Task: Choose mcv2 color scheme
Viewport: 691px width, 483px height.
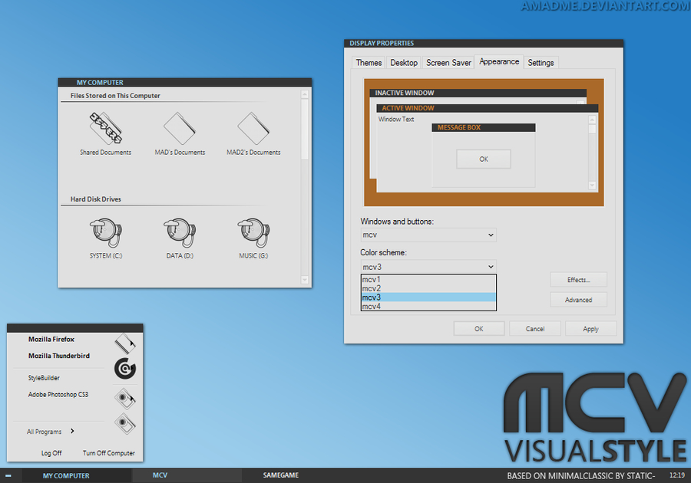Action: (428, 288)
